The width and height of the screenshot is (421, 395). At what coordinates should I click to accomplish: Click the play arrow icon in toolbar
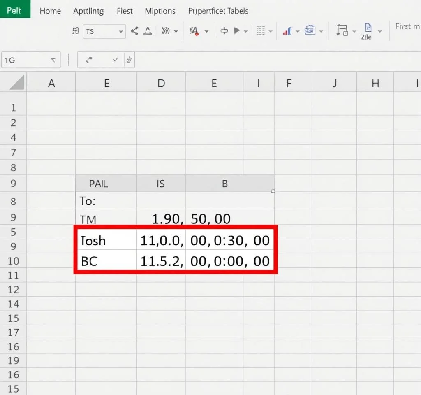[x=237, y=31]
